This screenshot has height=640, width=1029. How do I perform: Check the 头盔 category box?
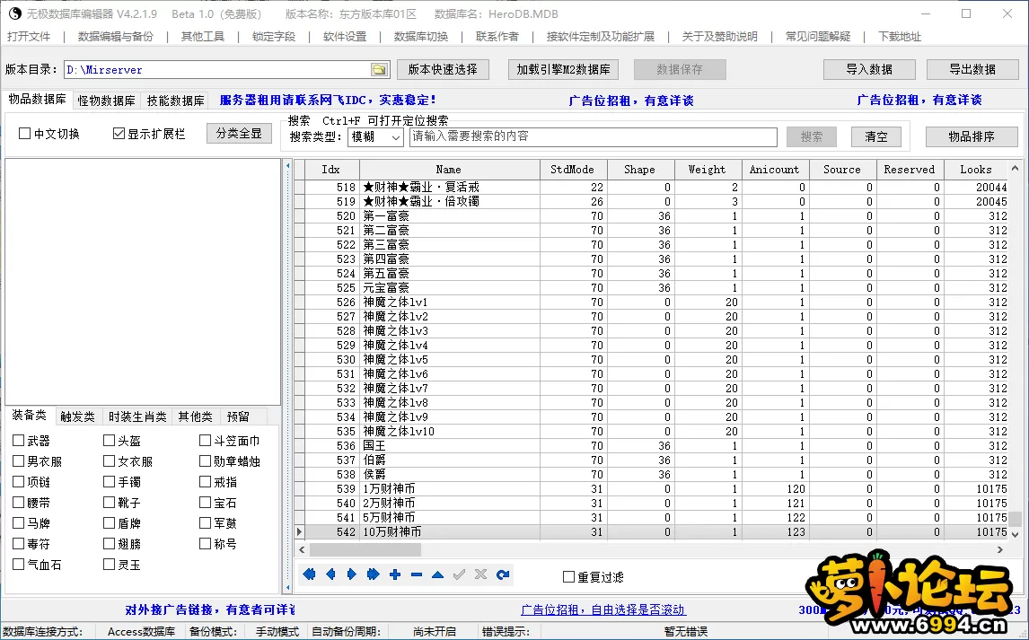click(109, 441)
